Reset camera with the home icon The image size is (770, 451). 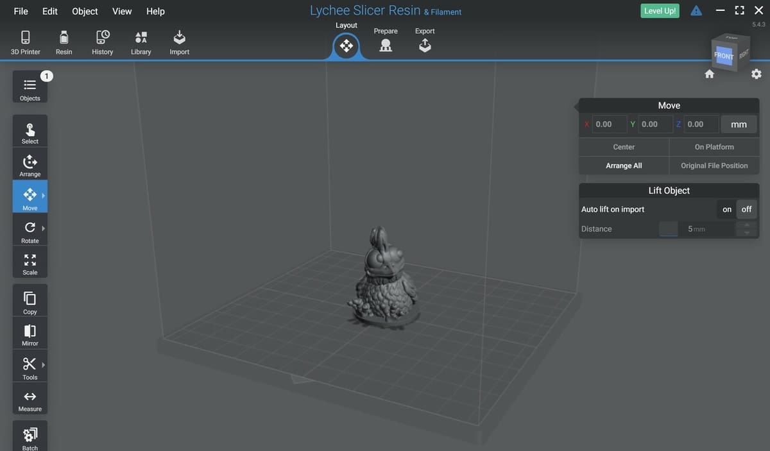[x=710, y=74]
